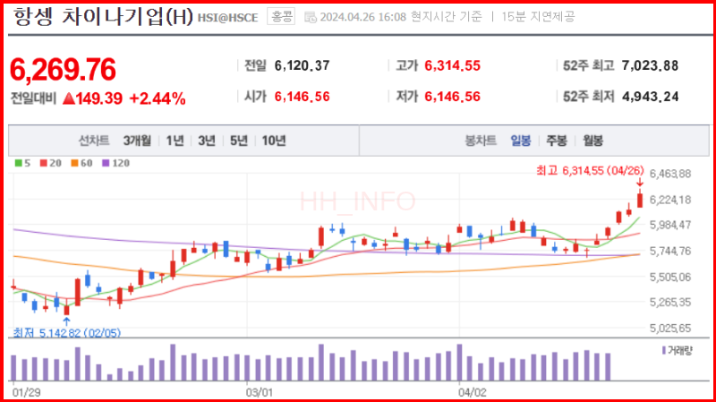Image resolution: width=716 pixels, height=402 pixels.
Task: Click the 항셍 차이나기업(H) title
Action: pyautogui.click(x=103, y=17)
